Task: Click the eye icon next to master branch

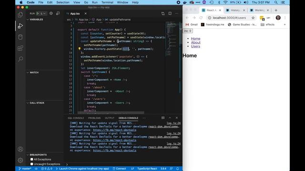Action: click(x=36, y=169)
